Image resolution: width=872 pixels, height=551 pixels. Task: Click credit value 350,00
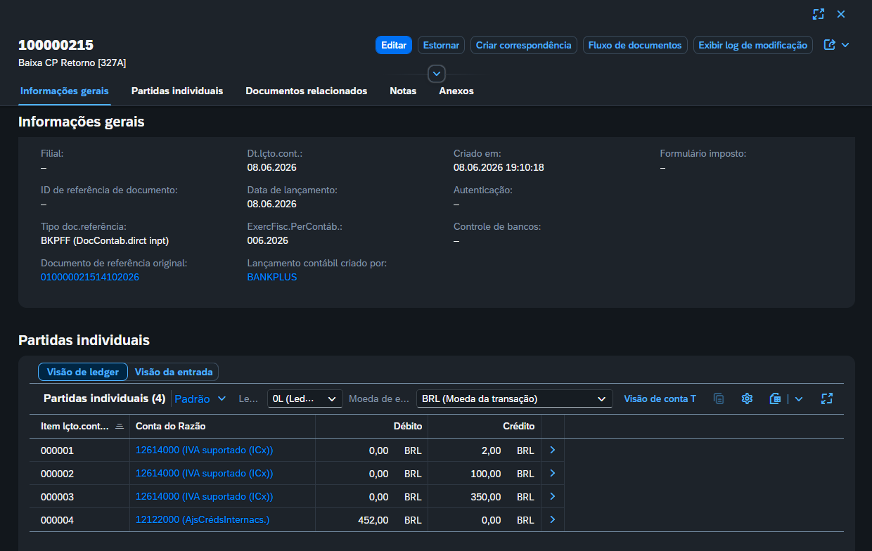[x=486, y=497]
